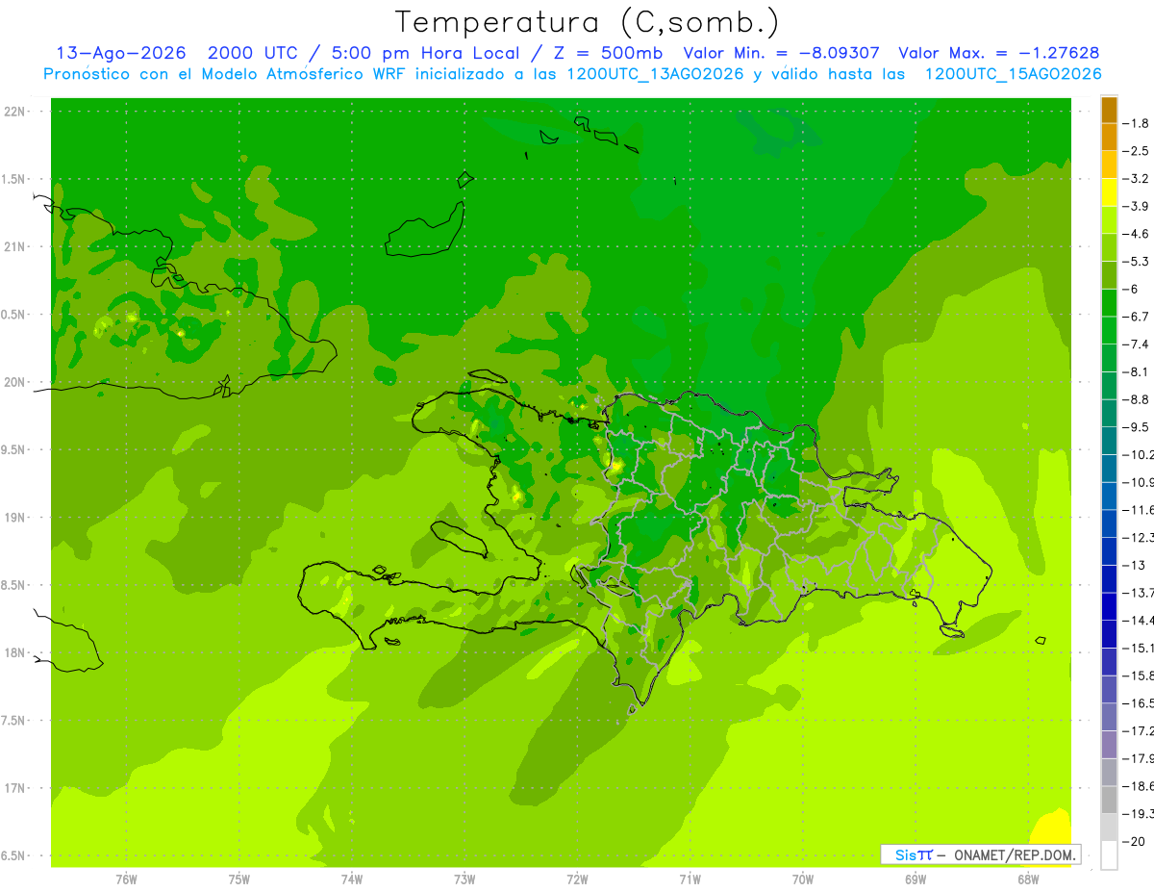This screenshot has width=1154, height=892.
Task: Click the "21N" latitude label
Action: [15, 246]
